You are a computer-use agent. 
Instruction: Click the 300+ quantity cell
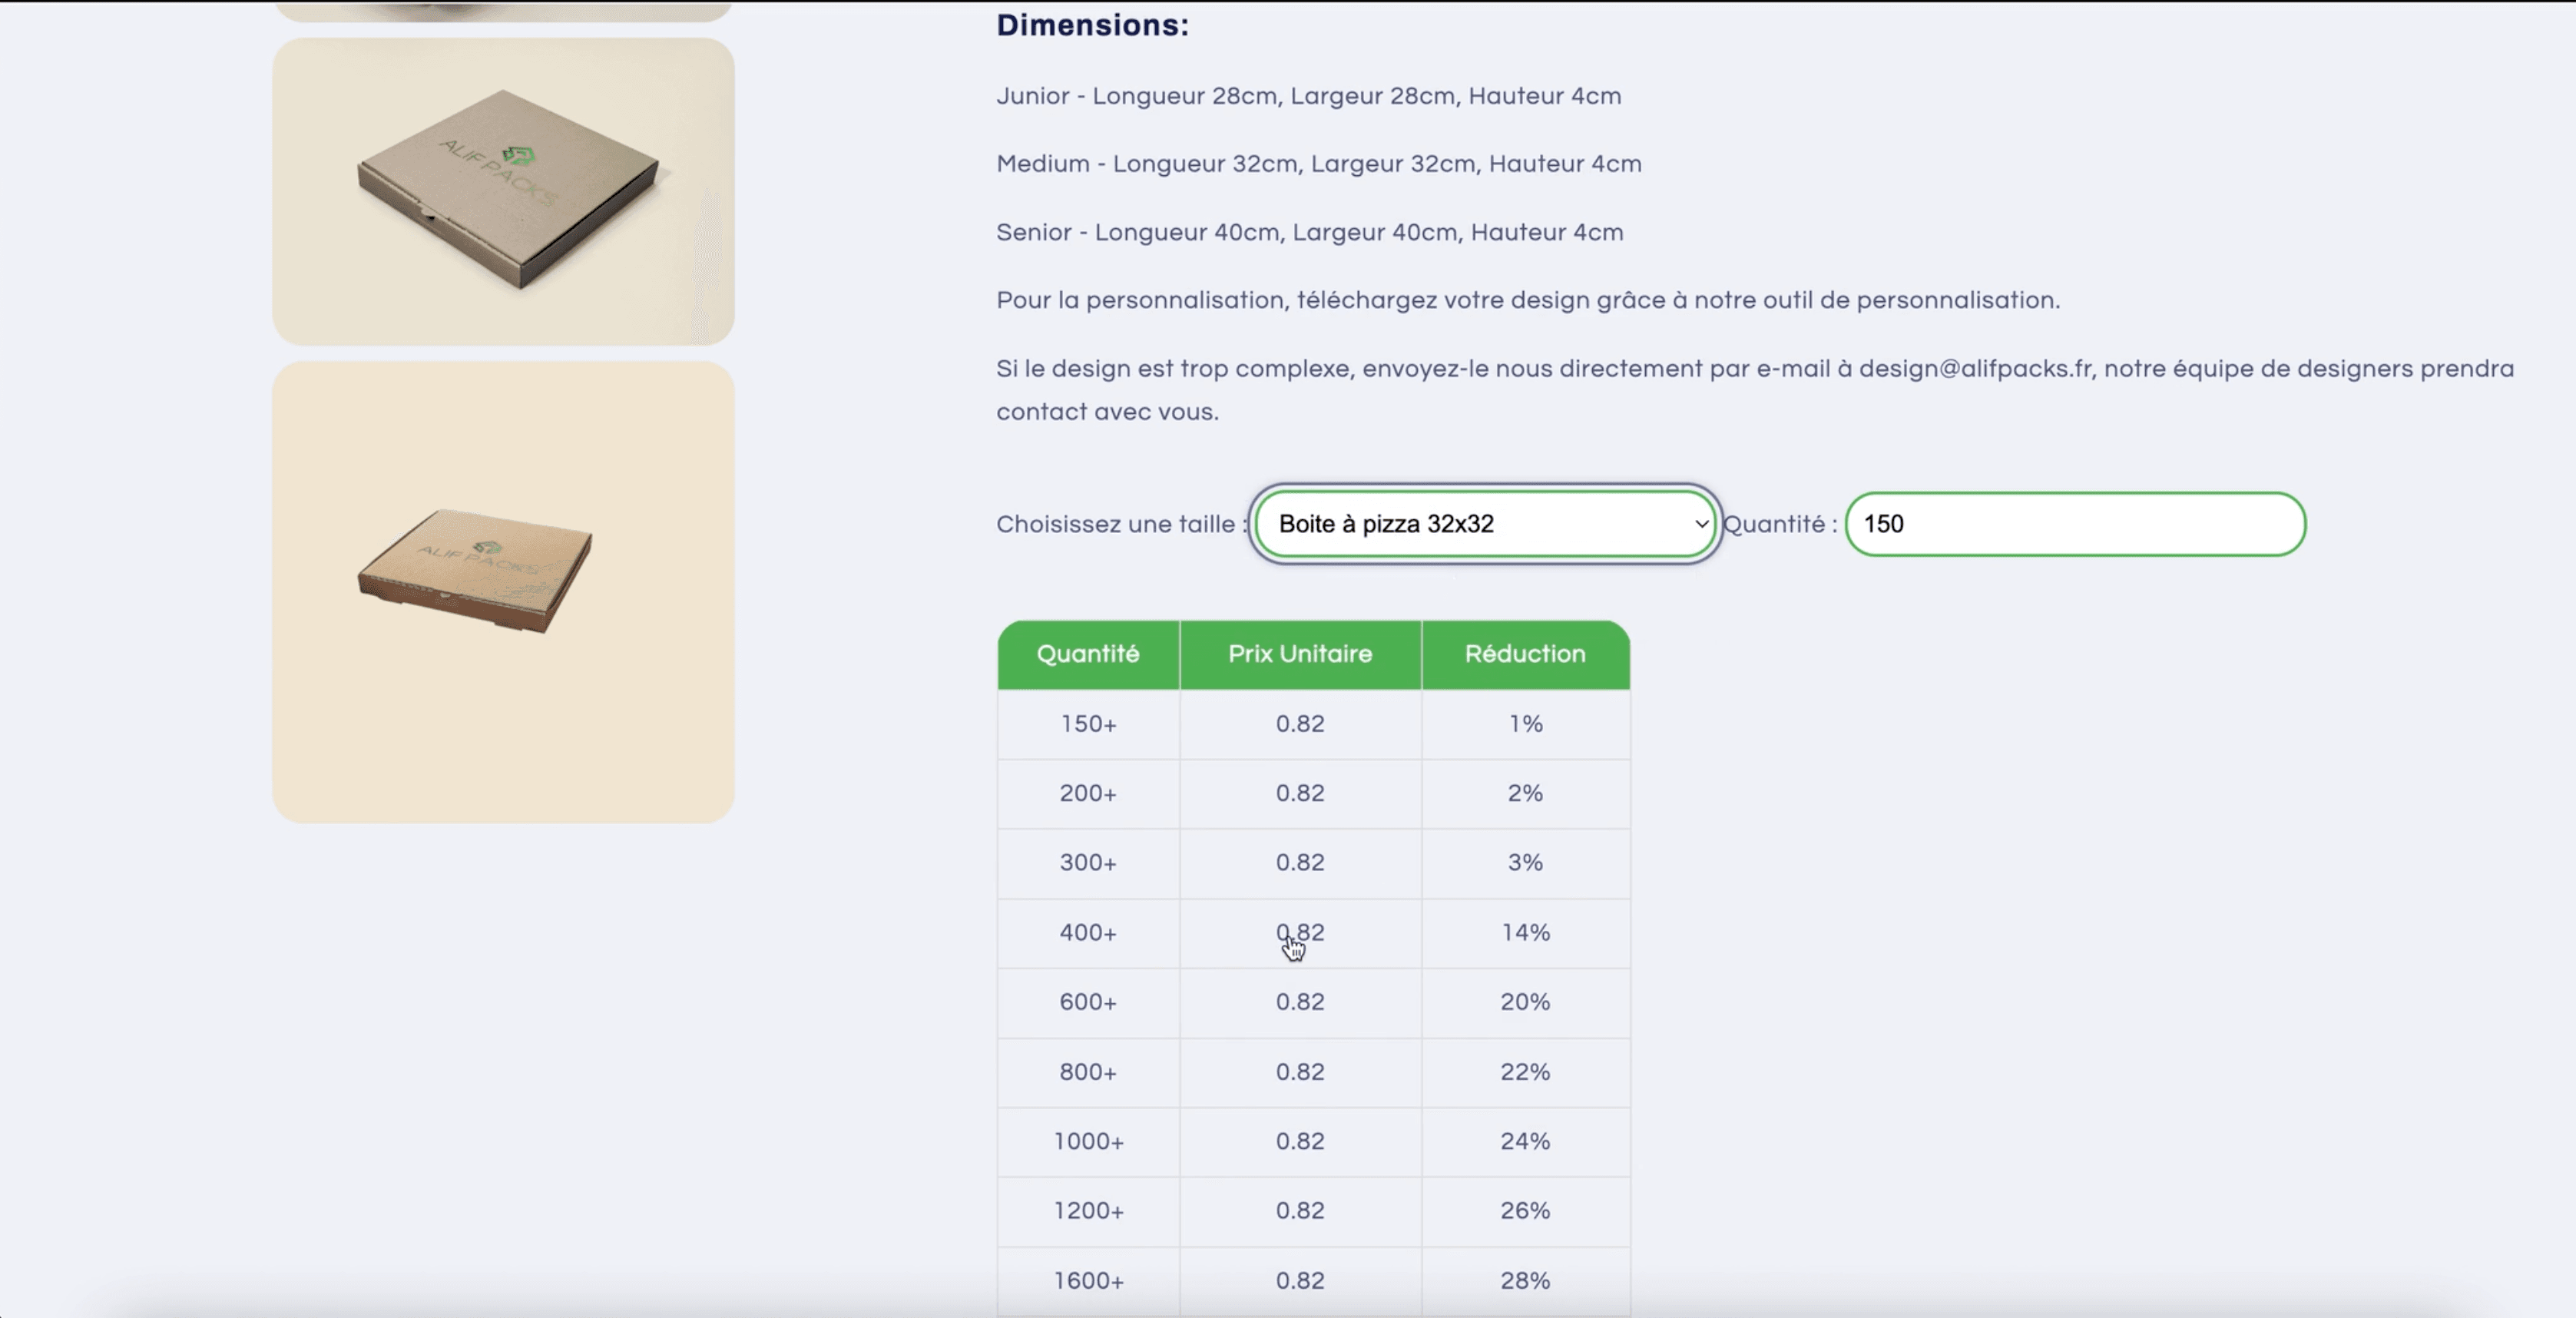coord(1088,863)
